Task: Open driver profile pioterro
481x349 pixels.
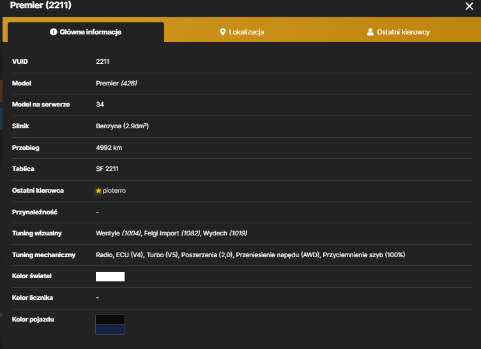Action: [x=114, y=191]
